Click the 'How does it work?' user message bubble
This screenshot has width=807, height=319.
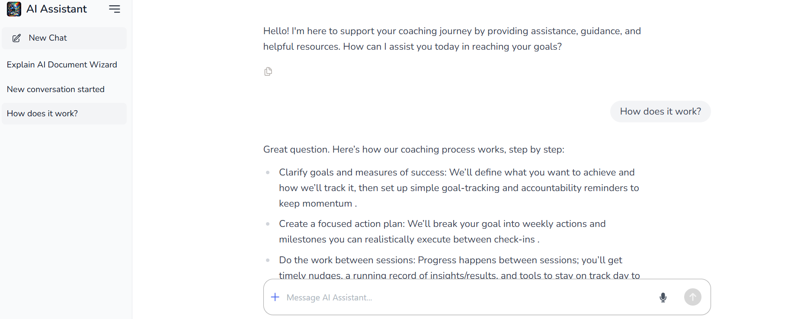pos(660,112)
